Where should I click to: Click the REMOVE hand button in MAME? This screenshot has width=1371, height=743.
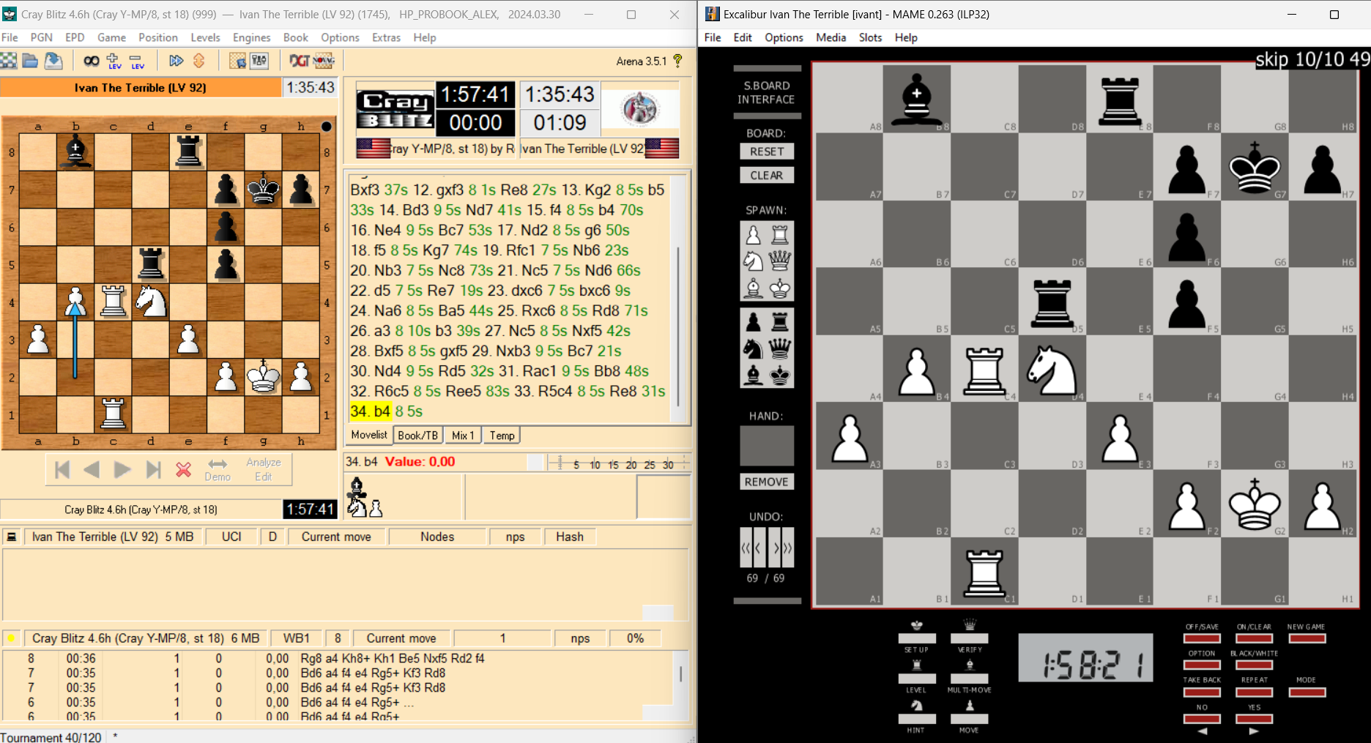point(767,482)
